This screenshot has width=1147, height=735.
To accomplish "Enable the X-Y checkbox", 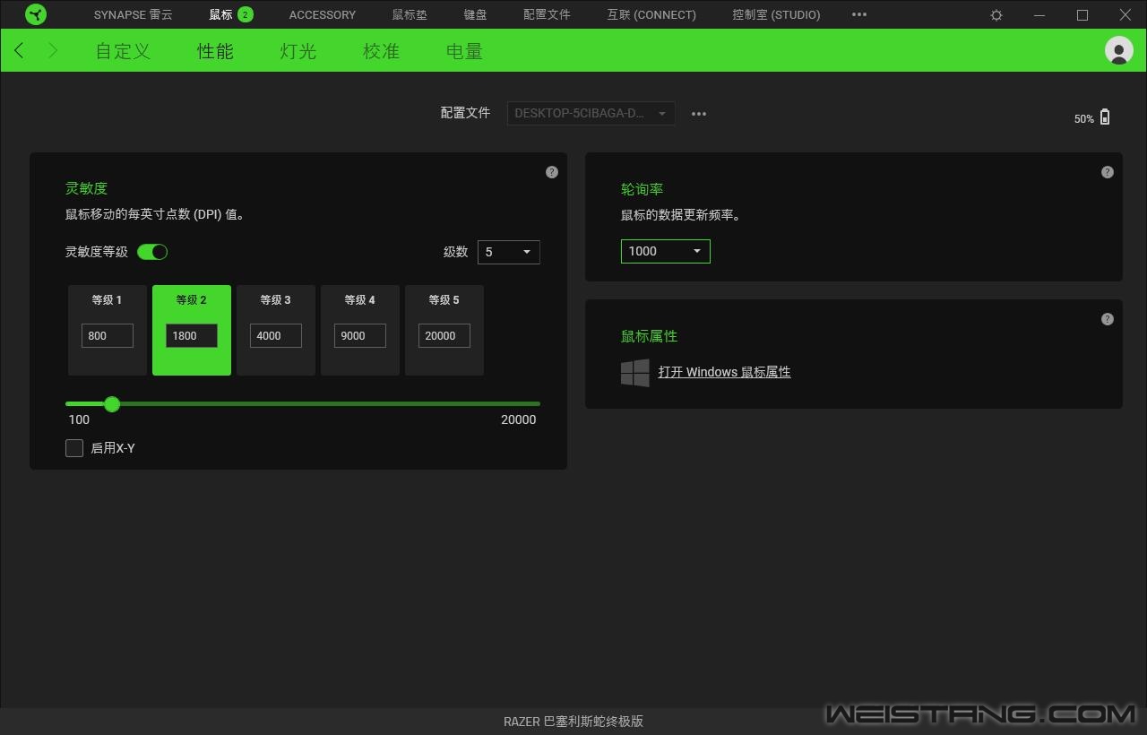I will pos(74,448).
